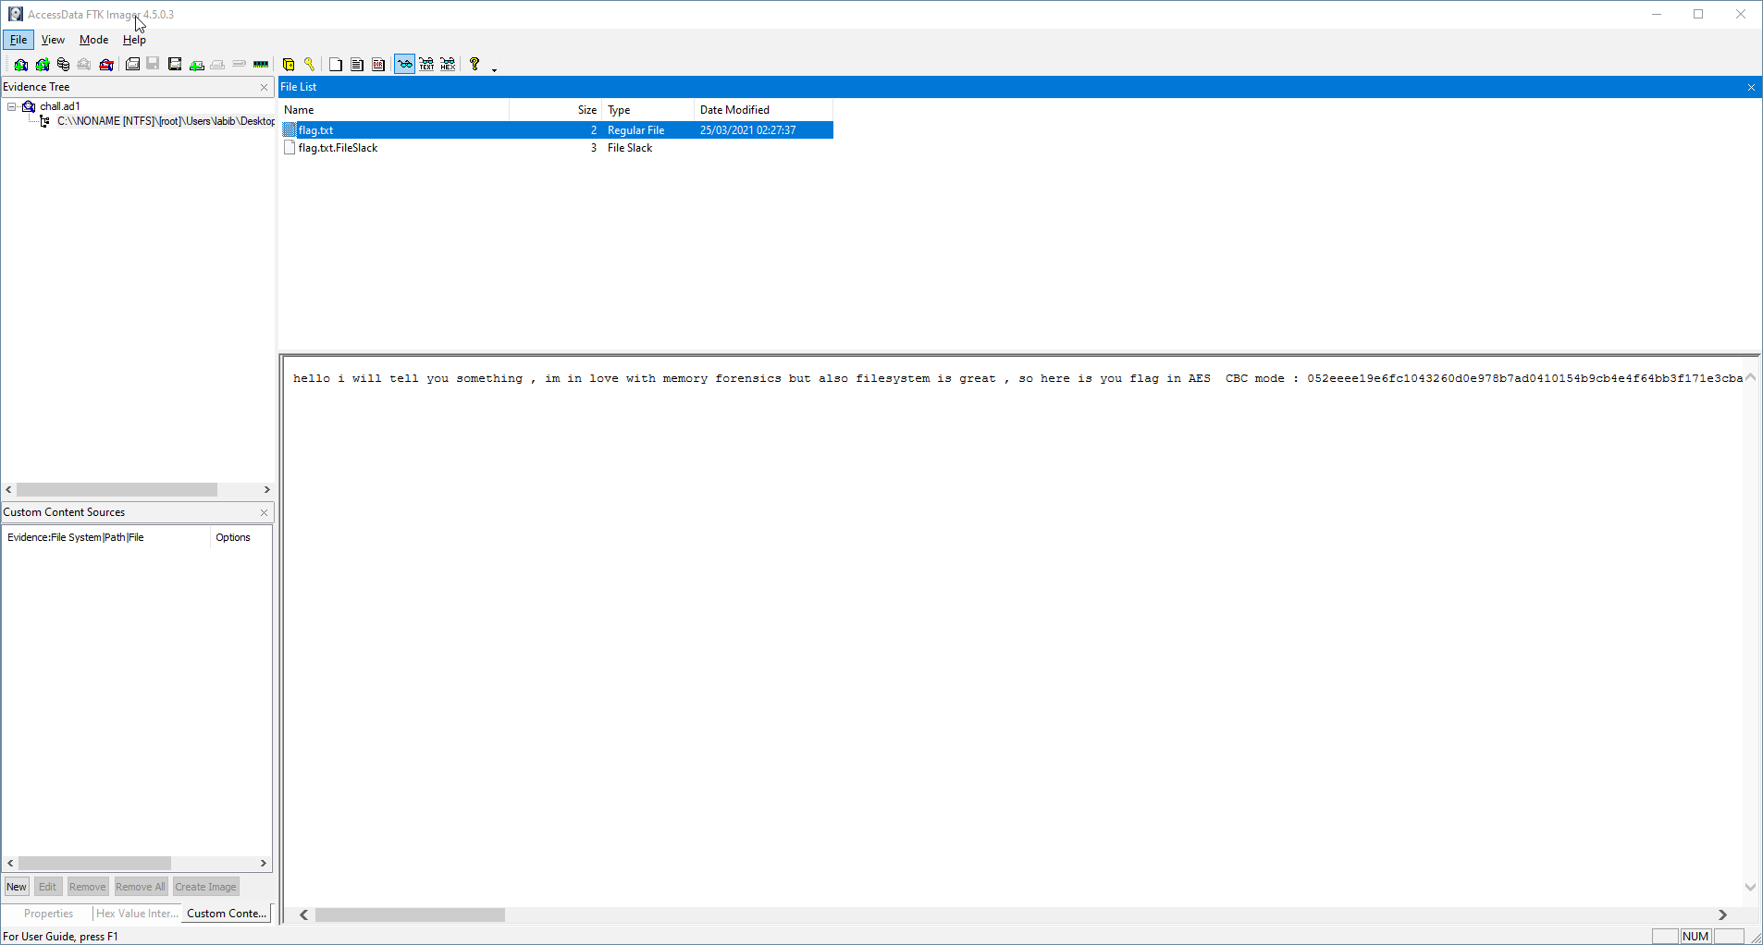
Task: Click viewer pane scroll left arrow
Action: 303,915
